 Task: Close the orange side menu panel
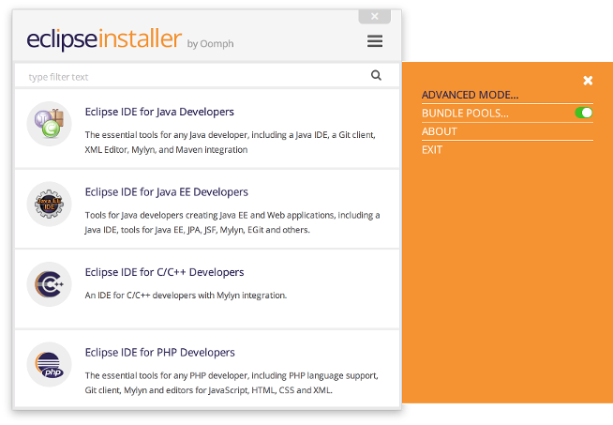(588, 81)
